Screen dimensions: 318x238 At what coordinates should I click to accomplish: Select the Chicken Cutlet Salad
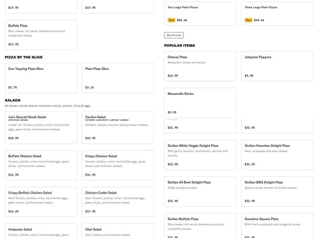(x=118, y=202)
